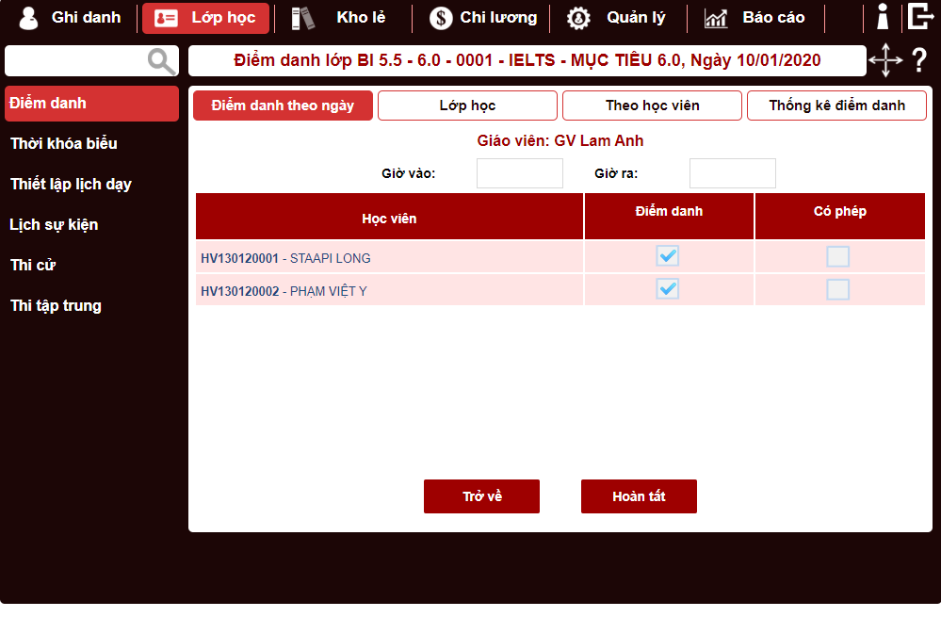Image resolution: width=941 pixels, height=617 pixels.
Task: Open the Thống kê điểm danh tab
Action: (x=836, y=105)
